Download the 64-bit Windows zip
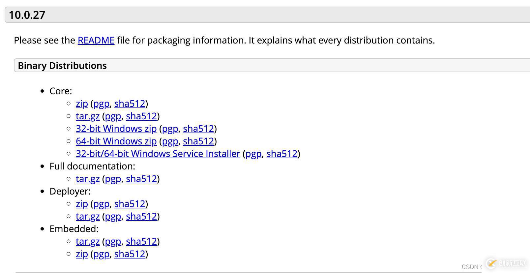The width and height of the screenshot is (530, 273). click(116, 141)
